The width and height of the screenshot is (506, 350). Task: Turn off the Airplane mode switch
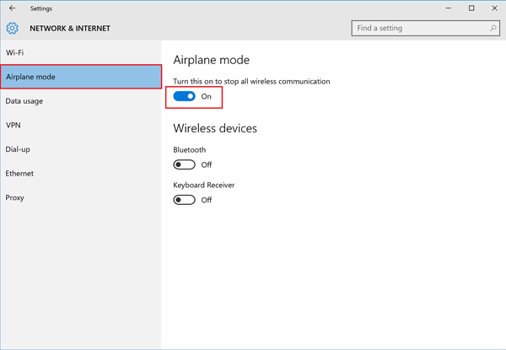[184, 96]
